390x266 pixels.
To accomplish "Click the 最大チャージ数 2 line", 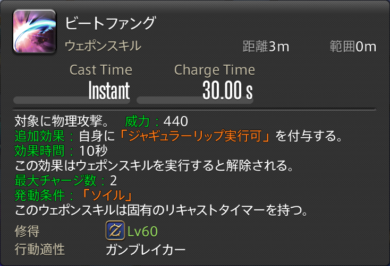I will pyautogui.click(x=65, y=180).
